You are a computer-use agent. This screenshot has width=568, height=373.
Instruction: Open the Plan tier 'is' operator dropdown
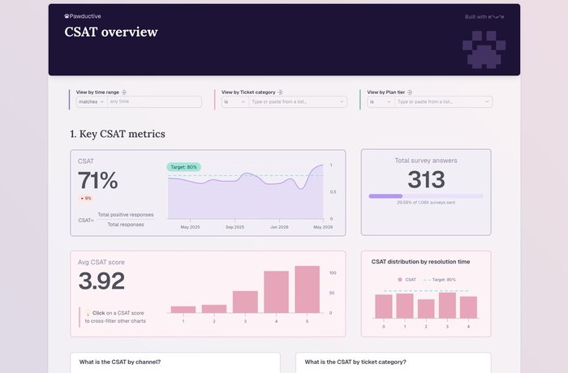381,101
